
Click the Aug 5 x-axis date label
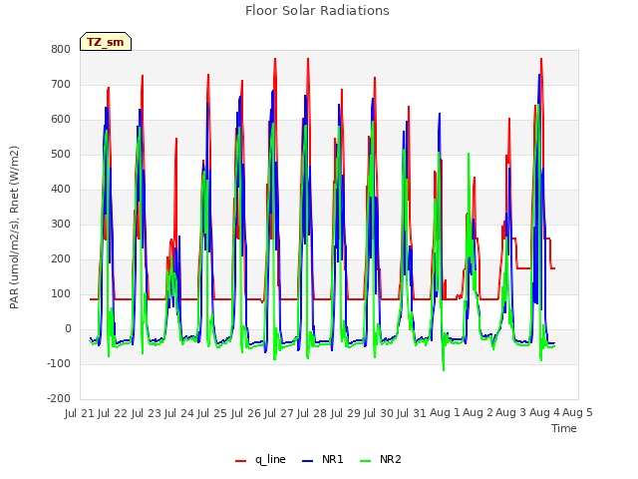(x=577, y=413)
